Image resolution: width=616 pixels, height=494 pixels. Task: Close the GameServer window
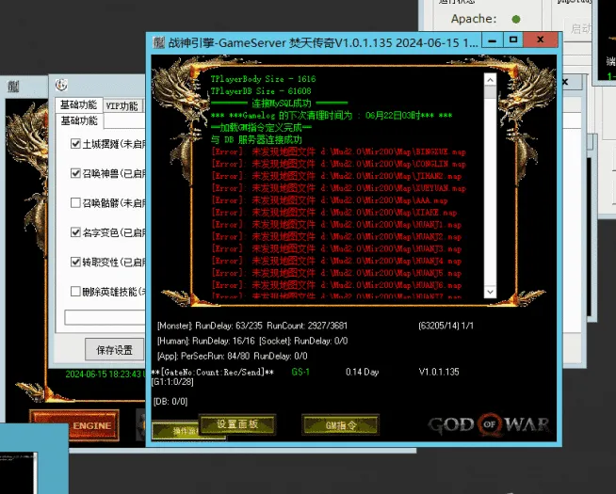click(541, 40)
